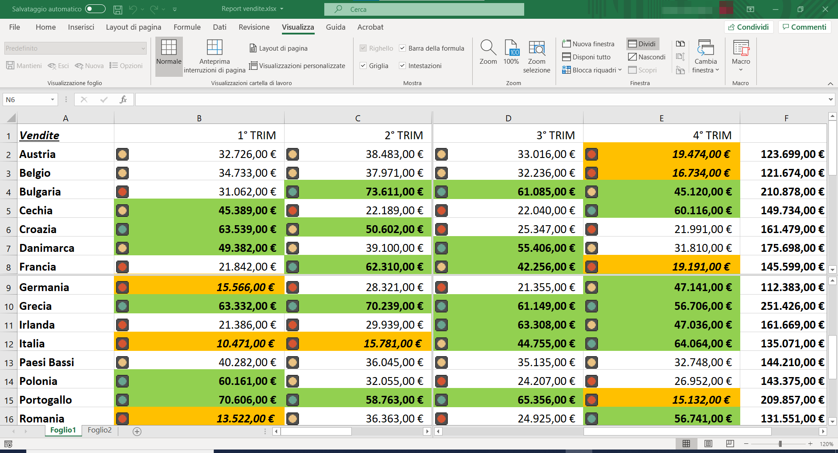Uncheck the Griglia checkbox
This screenshot has width=838, height=453.
click(x=363, y=65)
